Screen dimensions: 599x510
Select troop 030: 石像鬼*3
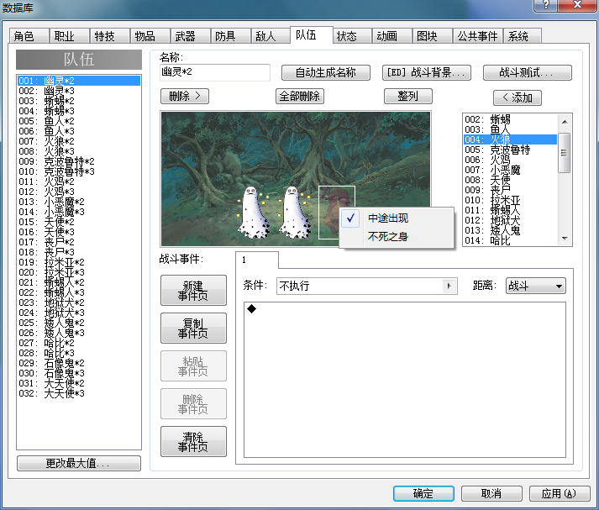point(79,373)
